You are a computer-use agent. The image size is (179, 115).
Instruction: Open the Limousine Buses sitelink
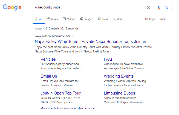[119, 93]
